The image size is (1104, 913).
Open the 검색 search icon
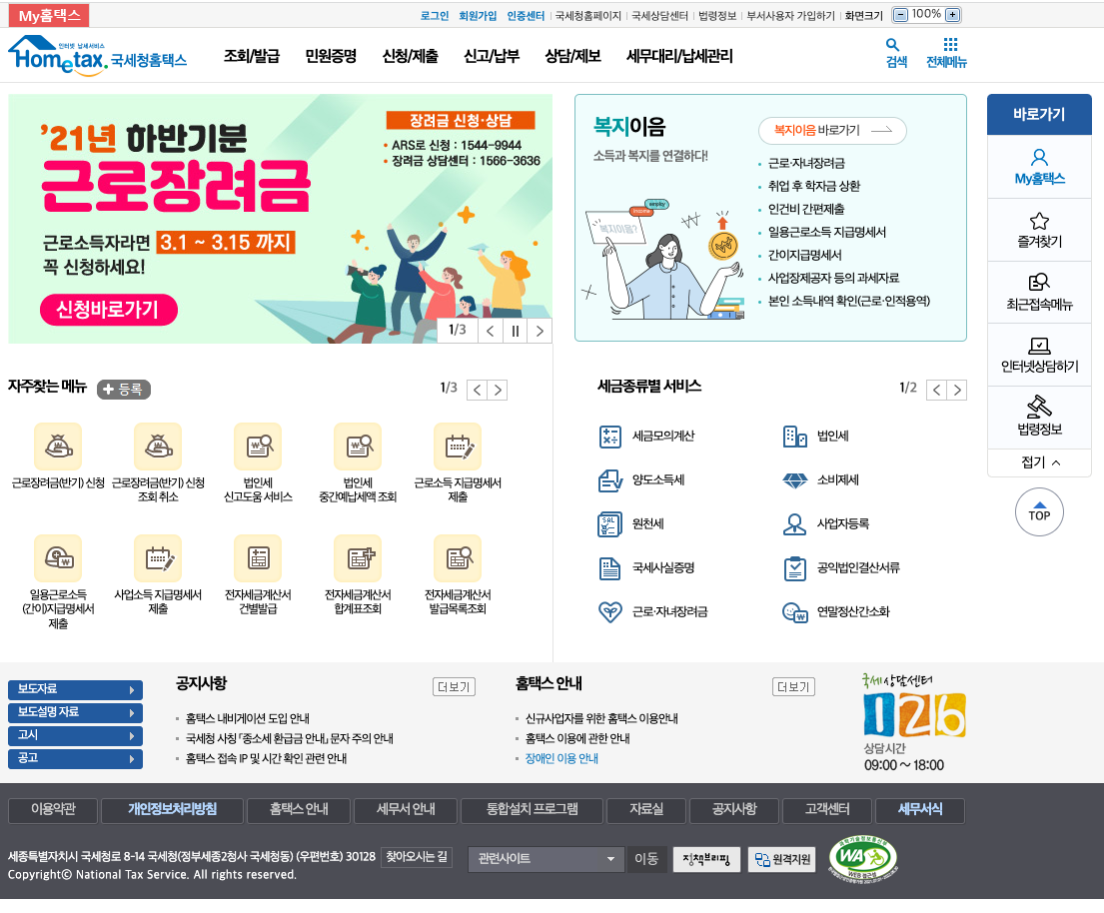pos(895,54)
